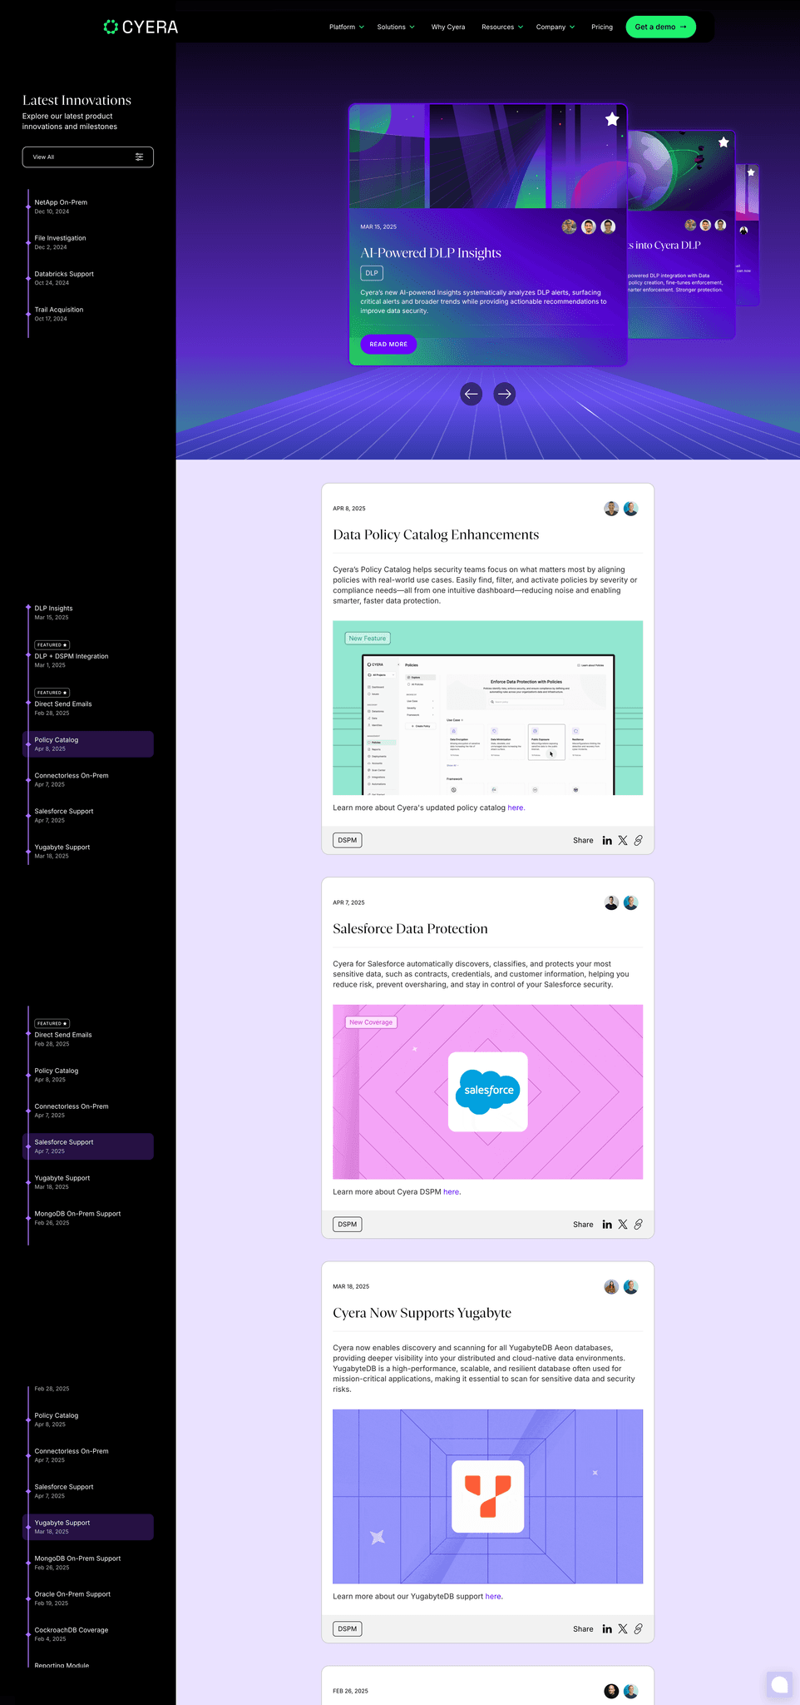Click the policy catalog screenshot image
The width and height of the screenshot is (800, 1705).
[488, 708]
